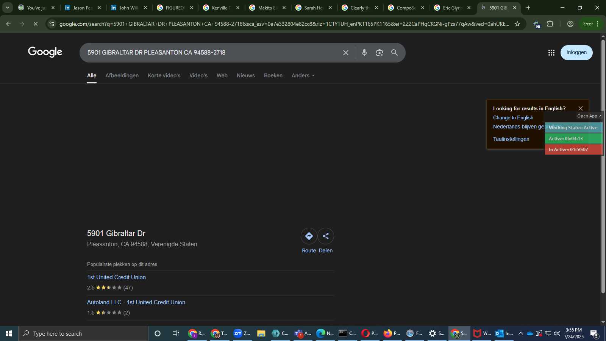Open Zoom from the taskbar
This screenshot has width=606, height=341.
pos(242,333)
